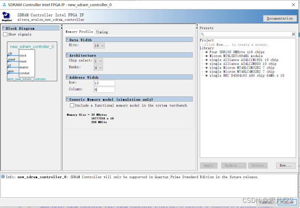
Task: Click the Memory Size 32 MBytes text
Action: (x=87, y=115)
